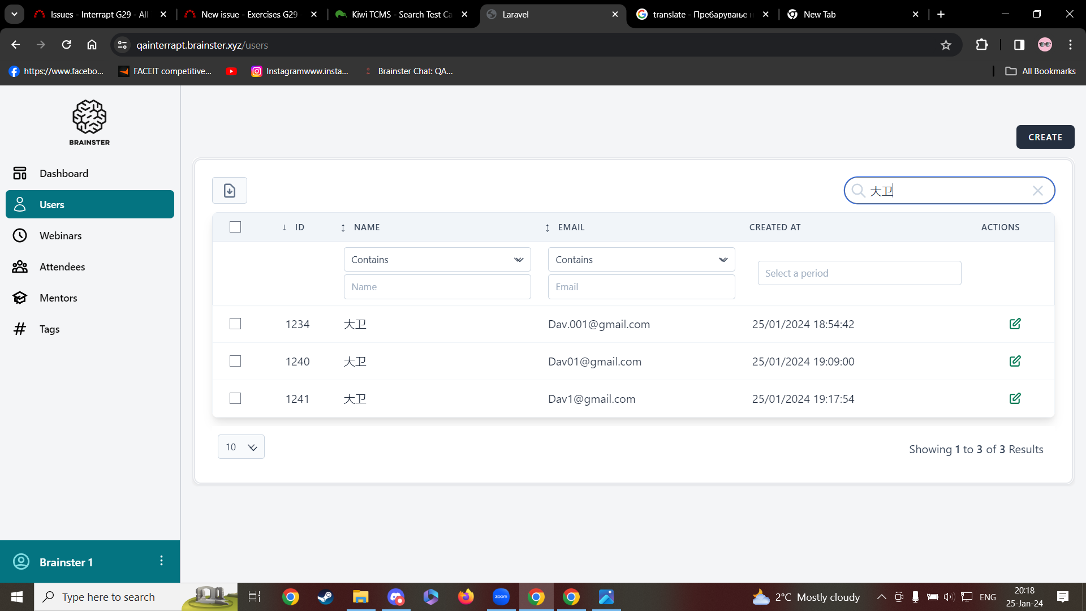Sort table by ID column arrow
The image size is (1086, 611).
point(285,227)
